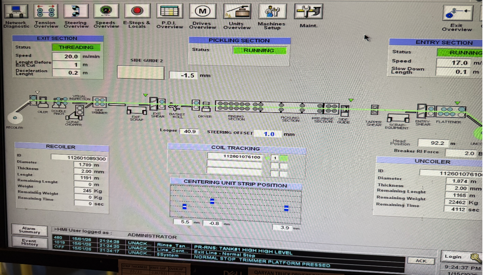Click the Exit Section THREADING status

coord(76,47)
